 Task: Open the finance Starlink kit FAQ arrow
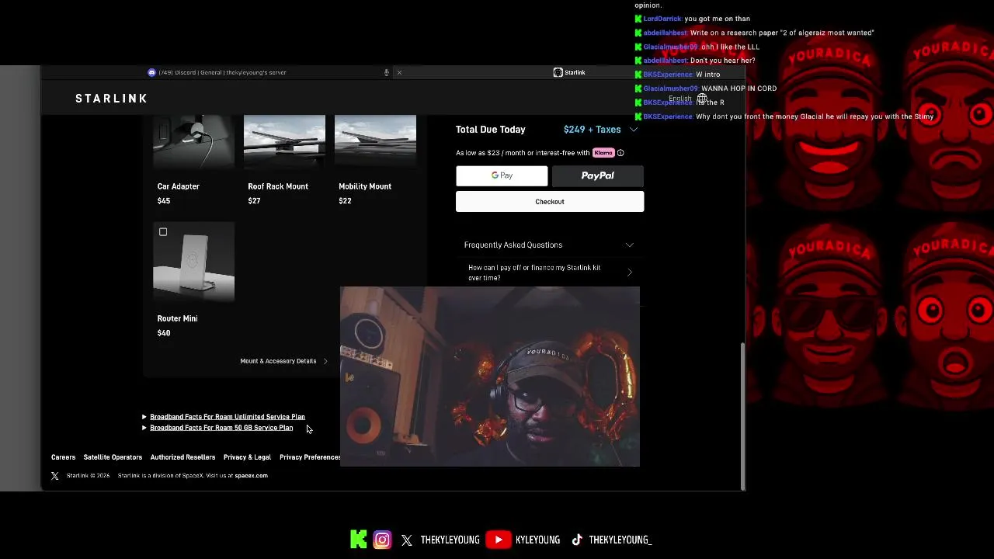pyautogui.click(x=630, y=273)
